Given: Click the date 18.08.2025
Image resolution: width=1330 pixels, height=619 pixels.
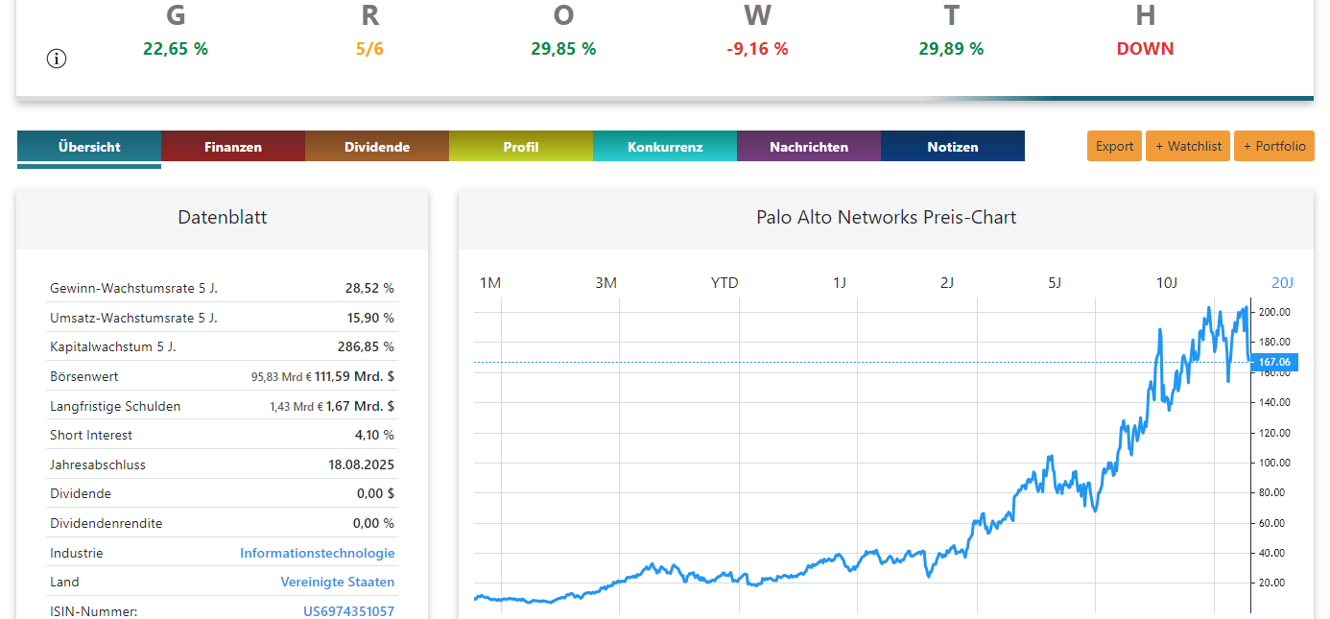Looking at the screenshot, I should tap(361, 464).
